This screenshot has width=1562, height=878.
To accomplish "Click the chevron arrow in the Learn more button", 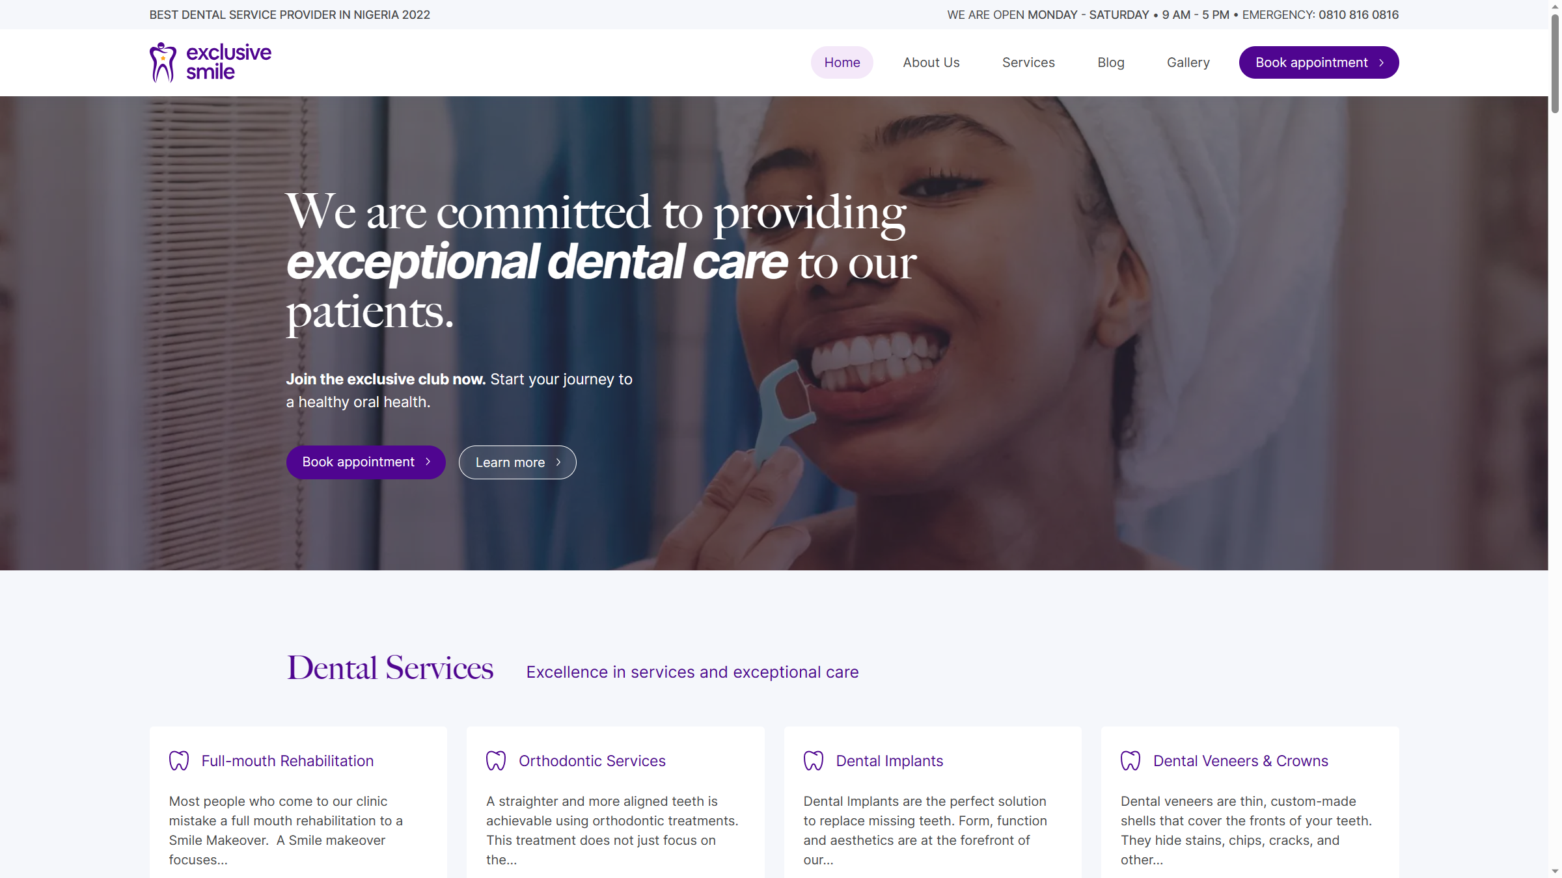I will tap(558, 462).
